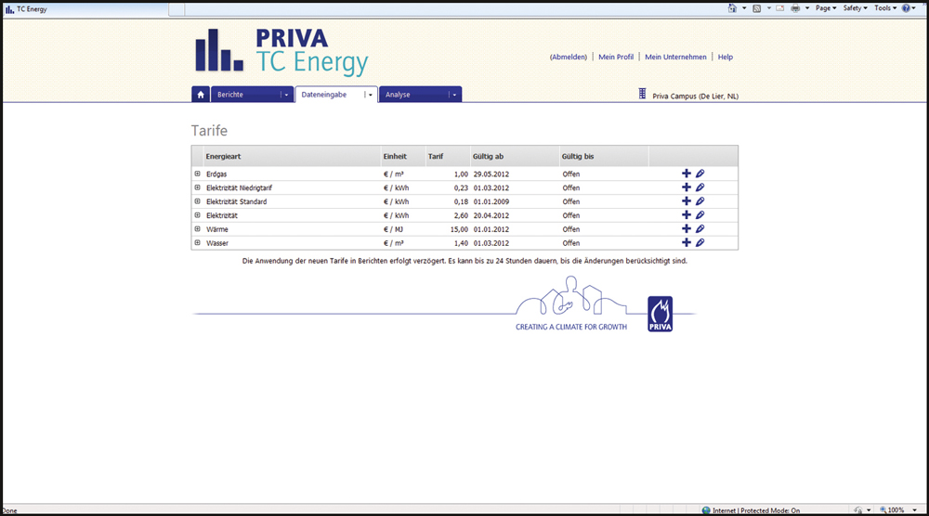
Task: Open the browser Home dropdown arrow
Action: pyautogui.click(x=744, y=8)
